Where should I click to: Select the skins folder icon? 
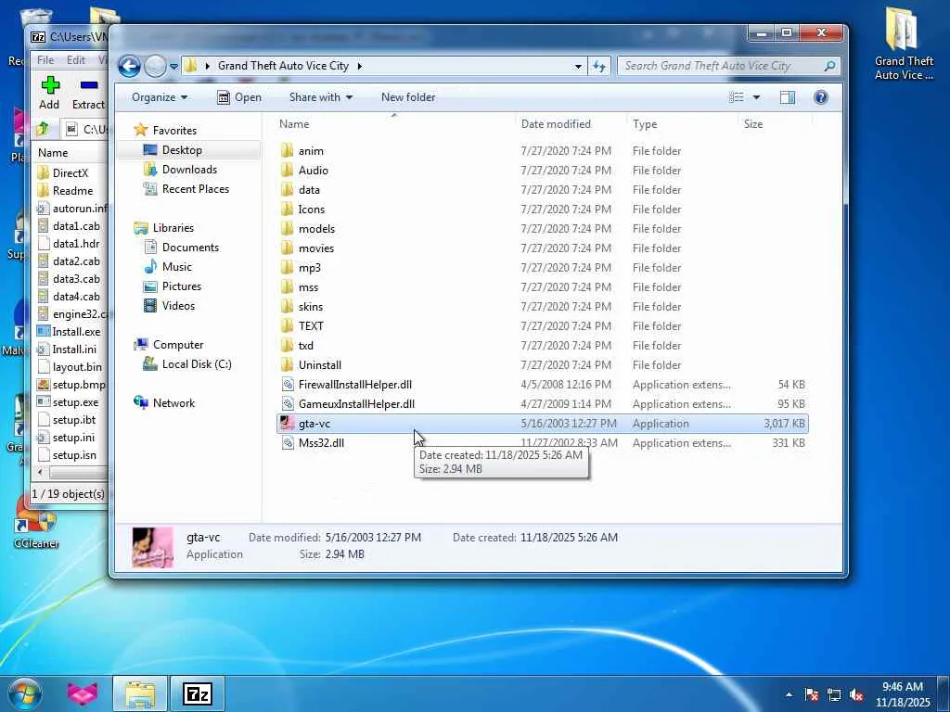[x=288, y=306]
